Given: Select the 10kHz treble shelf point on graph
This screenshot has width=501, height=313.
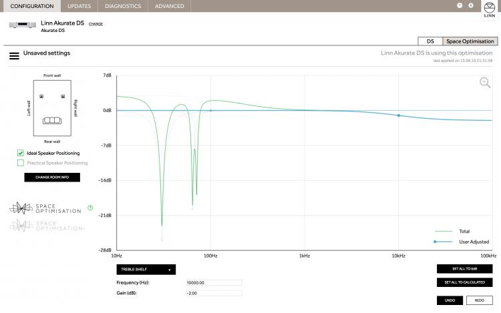Looking at the screenshot, I should [x=399, y=115].
